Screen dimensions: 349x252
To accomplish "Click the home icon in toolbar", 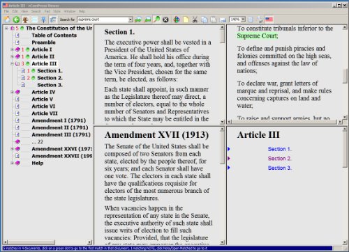I will tap(7, 19).
